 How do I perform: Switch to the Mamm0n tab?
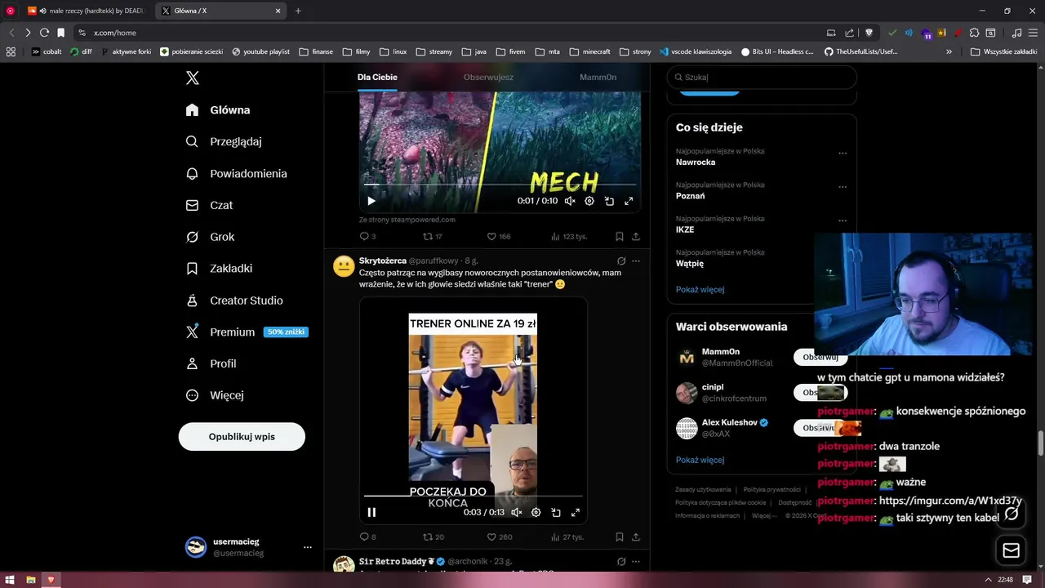pos(598,77)
